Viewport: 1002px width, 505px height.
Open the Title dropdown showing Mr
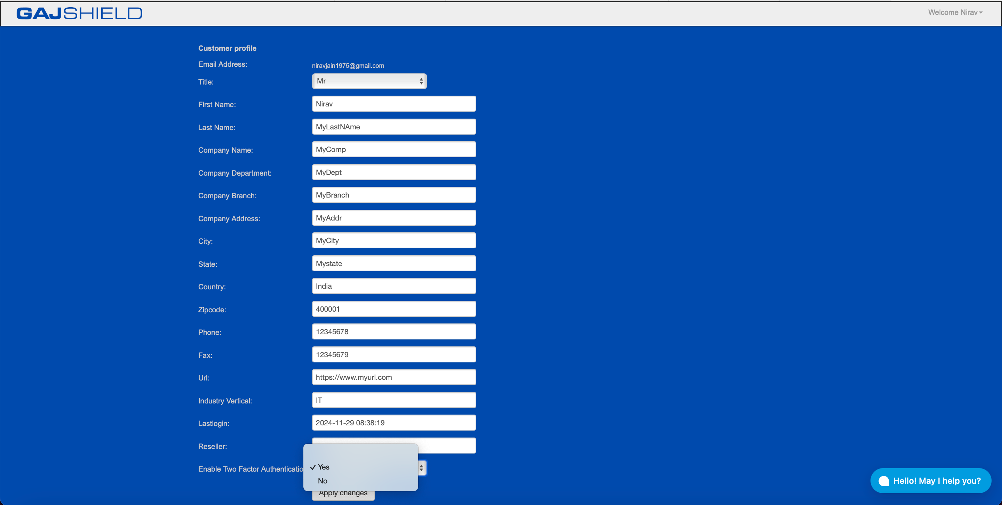(369, 81)
